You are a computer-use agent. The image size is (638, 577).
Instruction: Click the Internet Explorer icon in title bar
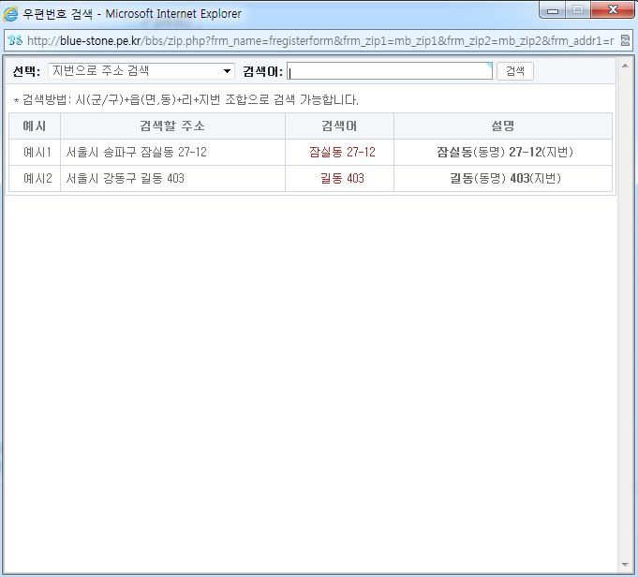tap(12, 13)
